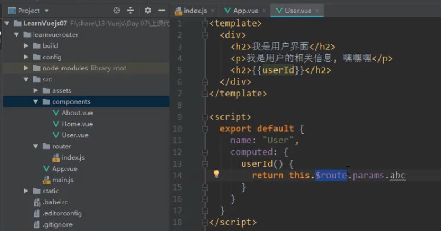Fold the export default block at line 10
The image size is (441, 231).
coord(205,129)
